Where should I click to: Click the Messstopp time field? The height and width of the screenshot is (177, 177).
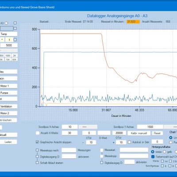134,156
